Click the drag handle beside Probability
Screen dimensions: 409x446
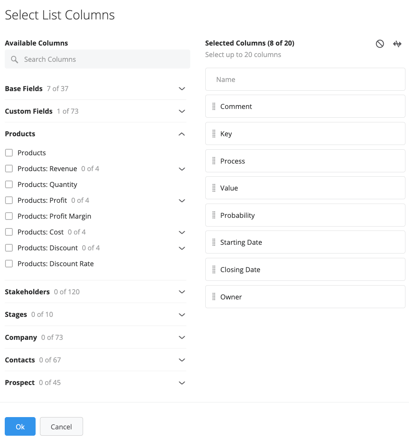[214, 215]
